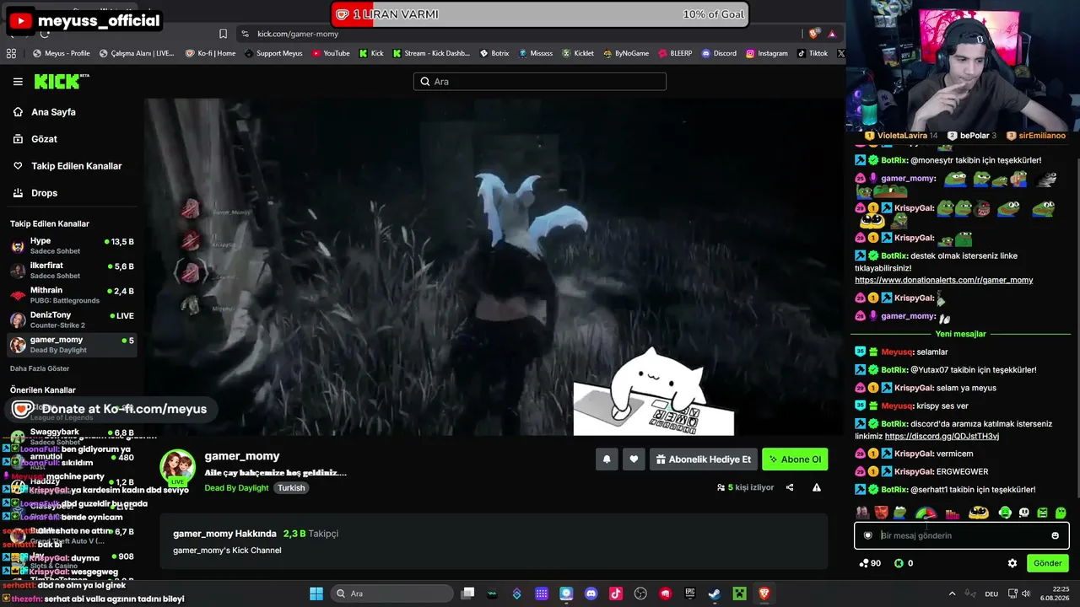Open the Kick hamburger sidebar menu
The height and width of the screenshot is (607, 1080).
pos(18,82)
